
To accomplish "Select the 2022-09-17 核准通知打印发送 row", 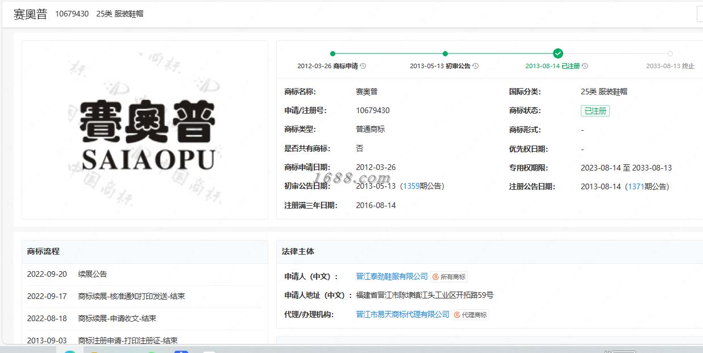I will pos(145,296).
